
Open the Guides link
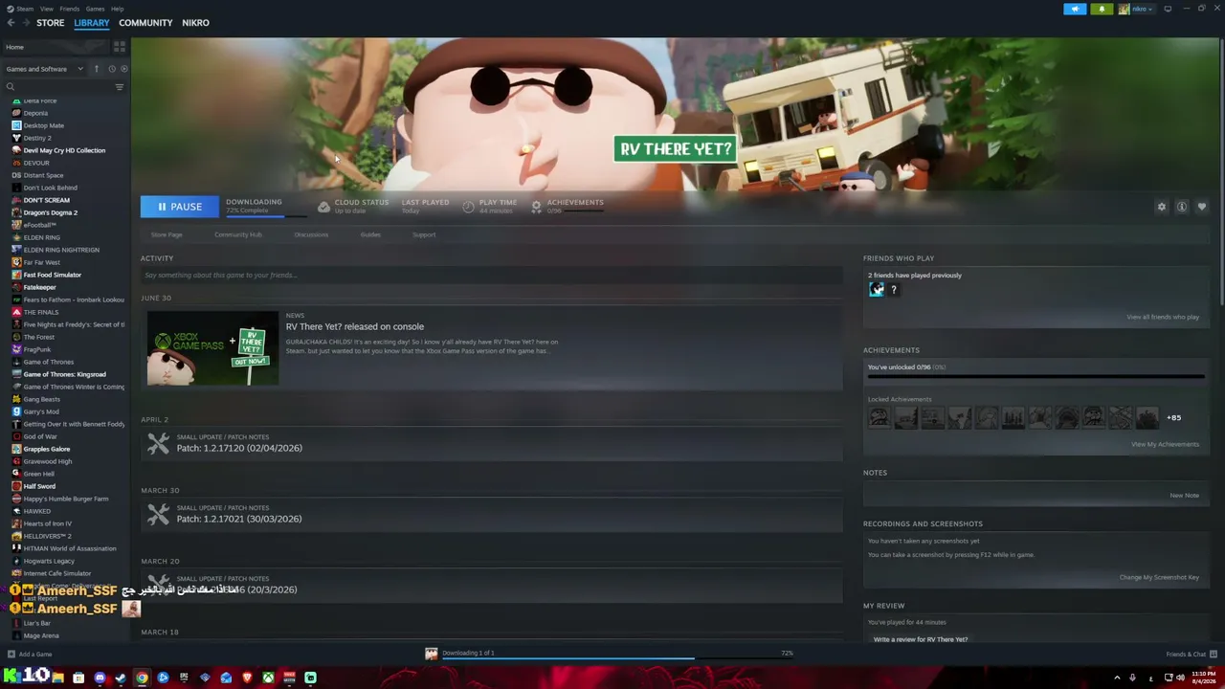click(370, 234)
